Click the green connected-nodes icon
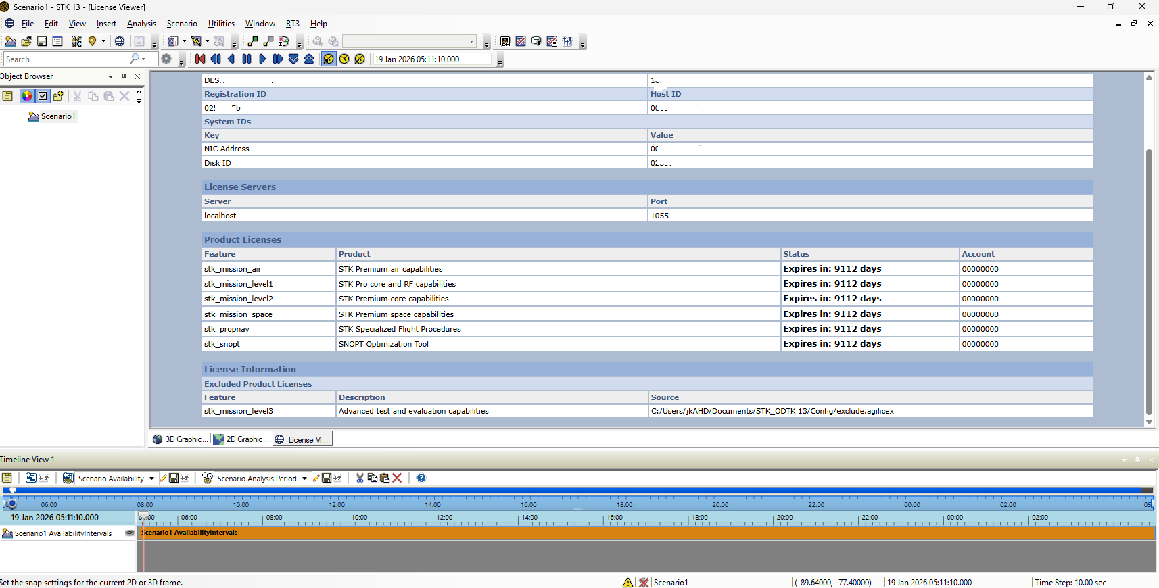The image size is (1159, 588). point(253,41)
